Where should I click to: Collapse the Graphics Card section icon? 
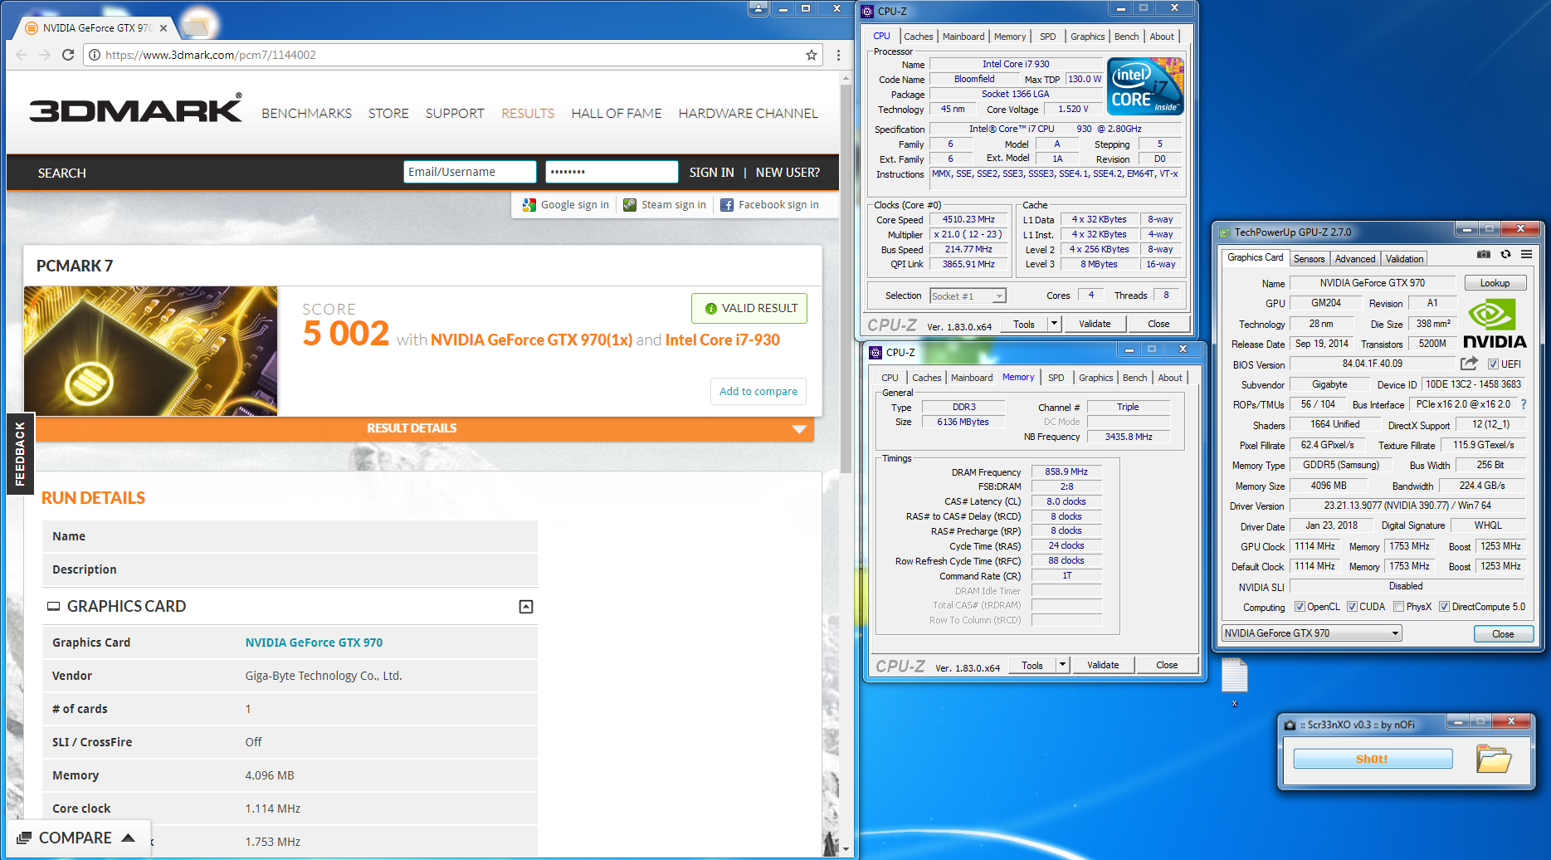tap(526, 607)
